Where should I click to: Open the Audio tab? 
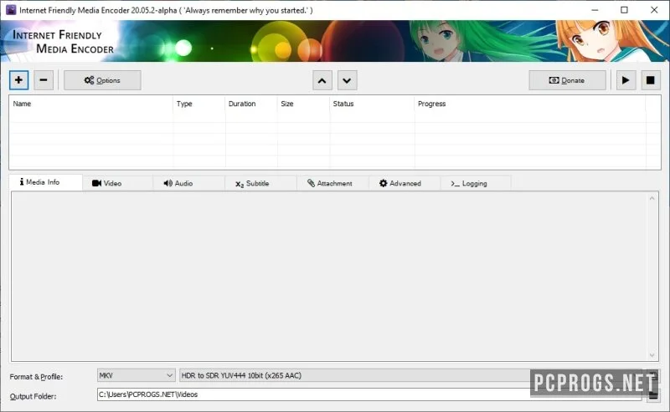tap(188, 183)
